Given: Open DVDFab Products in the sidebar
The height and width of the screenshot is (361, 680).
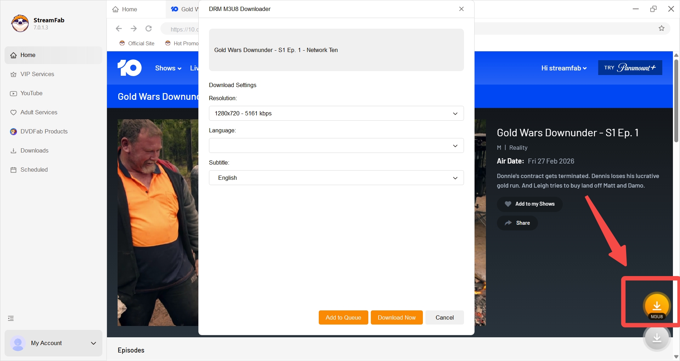Looking at the screenshot, I should point(44,131).
